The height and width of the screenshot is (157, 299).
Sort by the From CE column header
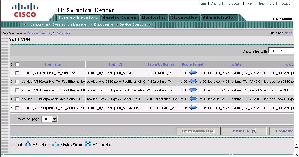coord(116,65)
